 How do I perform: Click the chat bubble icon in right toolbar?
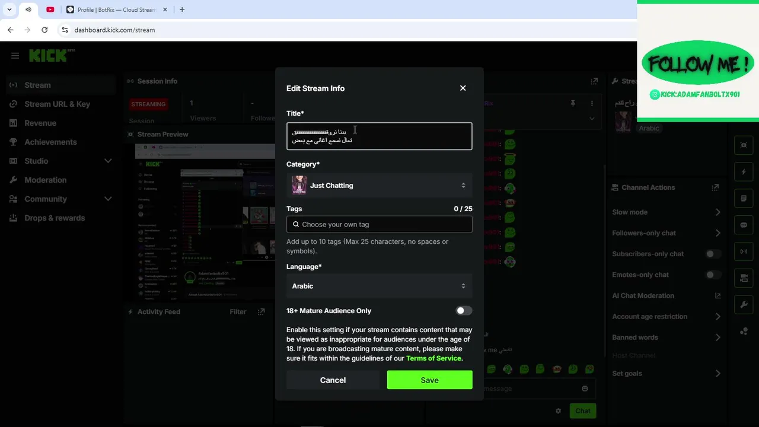pos(744,225)
